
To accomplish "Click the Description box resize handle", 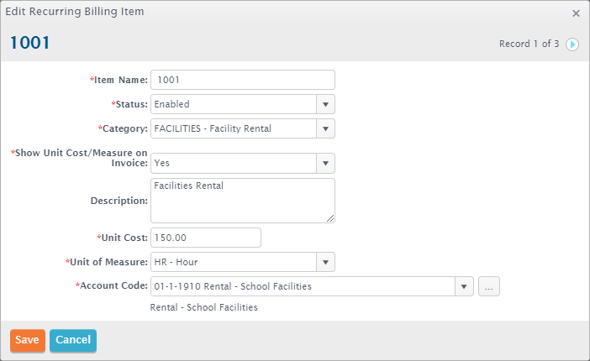I will pyautogui.click(x=330, y=218).
